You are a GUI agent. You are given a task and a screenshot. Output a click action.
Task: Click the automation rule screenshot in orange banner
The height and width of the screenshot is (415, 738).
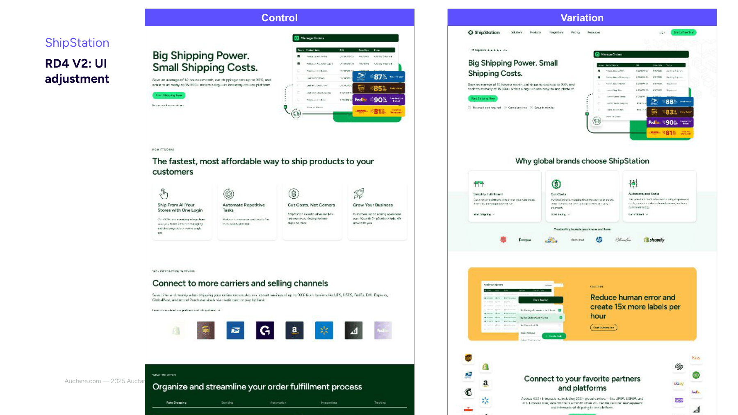(x=524, y=311)
